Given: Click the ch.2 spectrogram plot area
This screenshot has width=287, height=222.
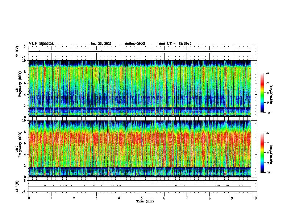Looking at the screenshot, I should 140,149.
